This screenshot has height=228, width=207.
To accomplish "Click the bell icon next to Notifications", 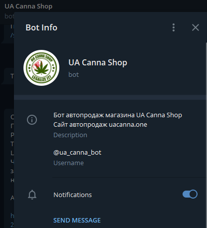I will 32,195.
